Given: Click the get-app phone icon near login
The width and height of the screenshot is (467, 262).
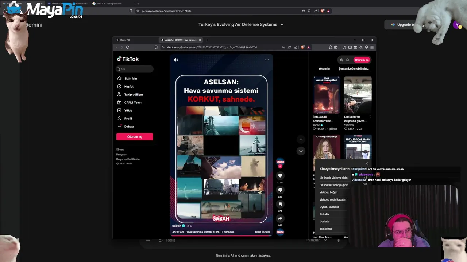Looking at the screenshot, I should tap(347, 60).
